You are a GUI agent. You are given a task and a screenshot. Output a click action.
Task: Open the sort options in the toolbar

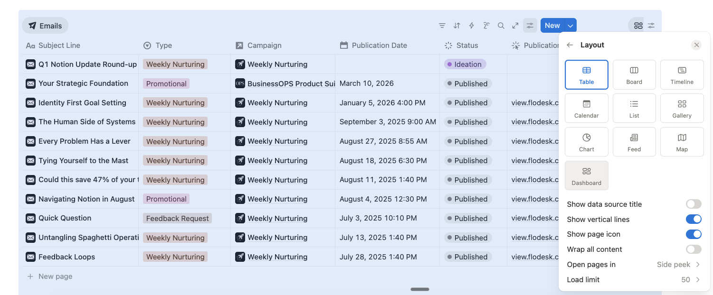(x=456, y=25)
